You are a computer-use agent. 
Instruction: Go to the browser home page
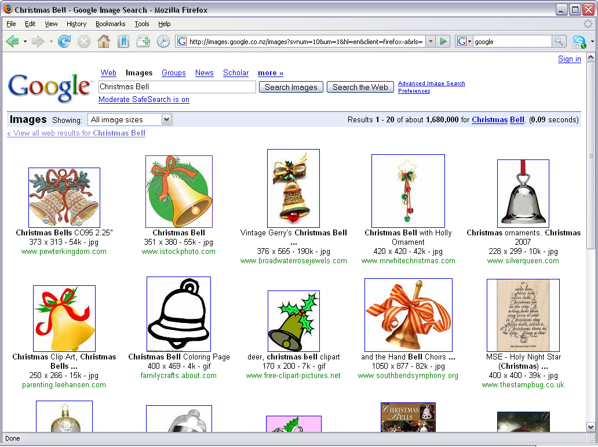coord(104,41)
